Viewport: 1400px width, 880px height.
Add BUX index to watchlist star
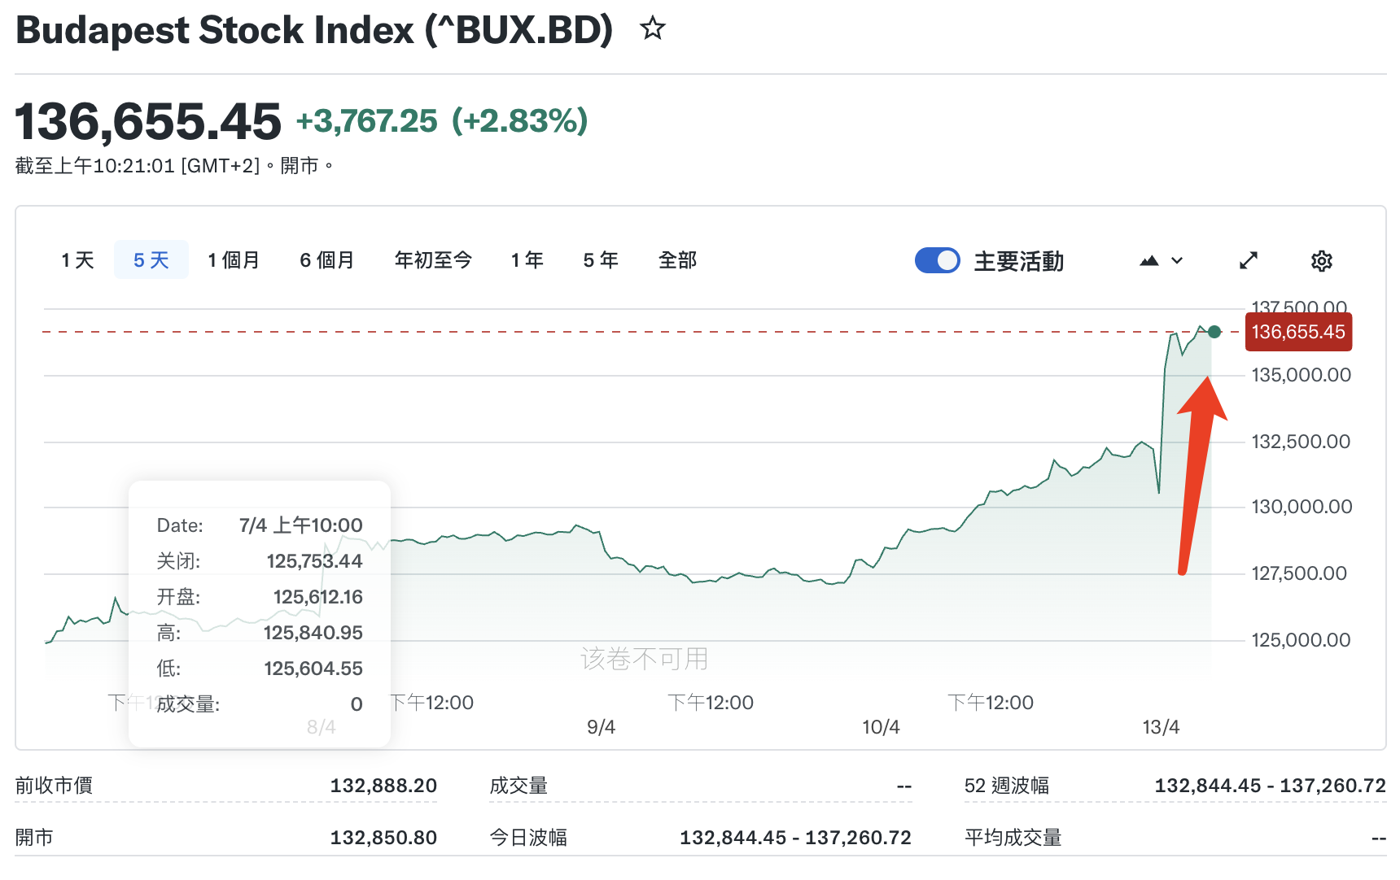653,29
